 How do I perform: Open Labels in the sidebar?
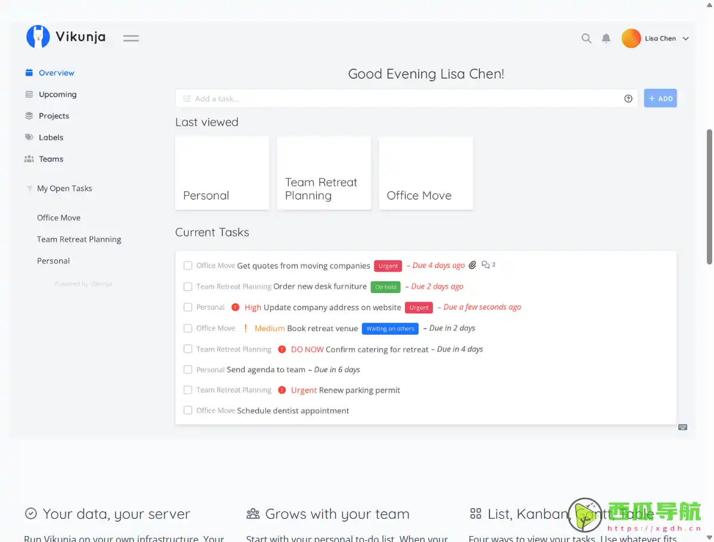(x=51, y=137)
